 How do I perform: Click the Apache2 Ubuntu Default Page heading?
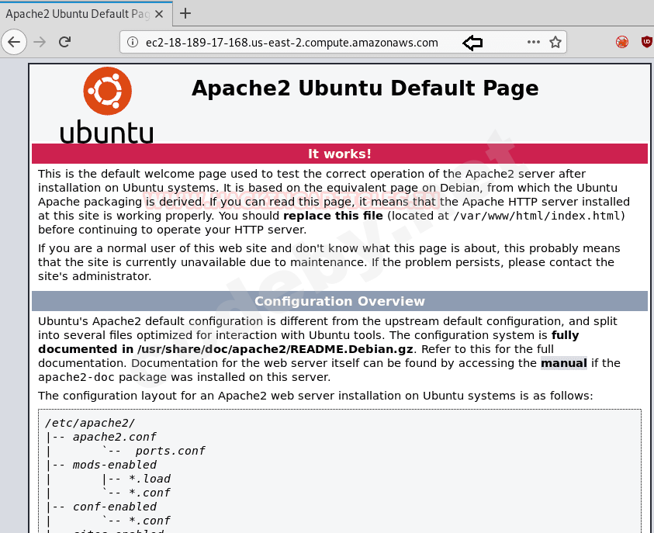coord(365,88)
